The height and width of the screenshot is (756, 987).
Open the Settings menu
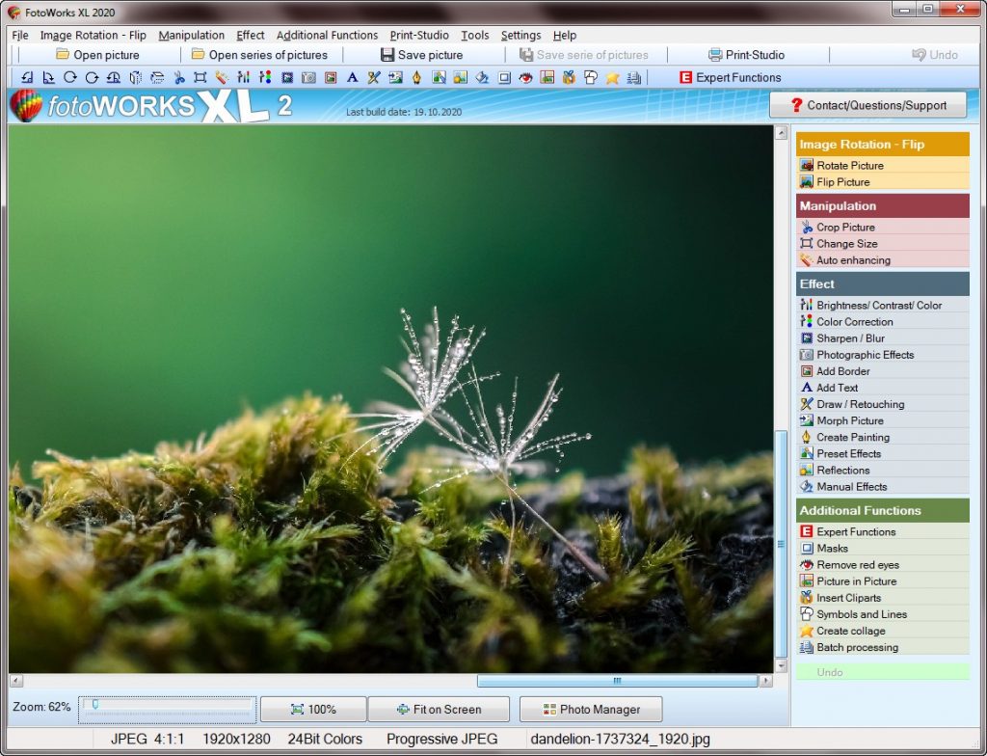(520, 35)
